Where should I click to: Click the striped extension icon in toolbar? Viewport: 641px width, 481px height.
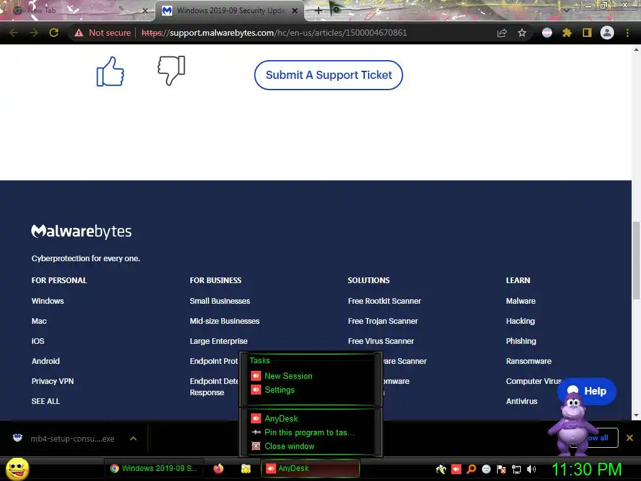coord(547,33)
